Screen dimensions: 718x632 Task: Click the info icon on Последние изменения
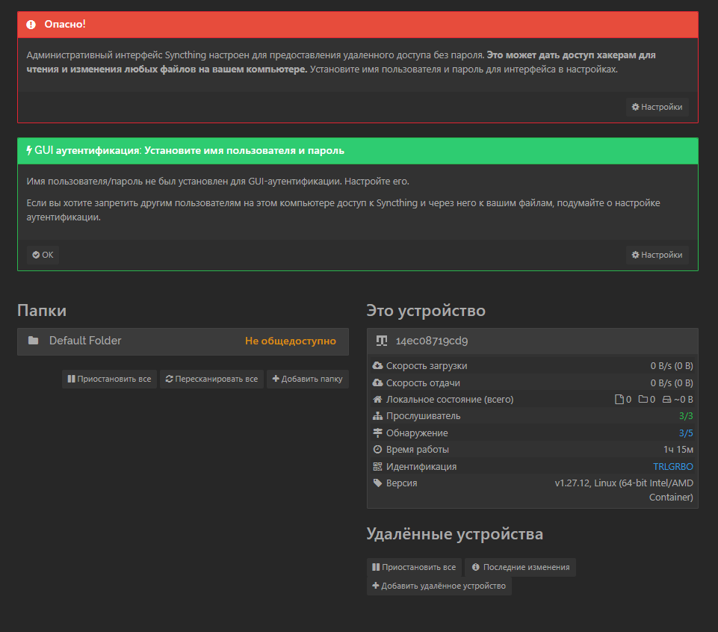pyautogui.click(x=476, y=567)
